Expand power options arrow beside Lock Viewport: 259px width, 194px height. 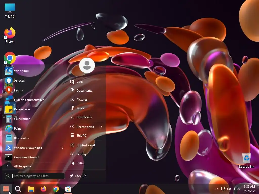[x=85, y=176]
